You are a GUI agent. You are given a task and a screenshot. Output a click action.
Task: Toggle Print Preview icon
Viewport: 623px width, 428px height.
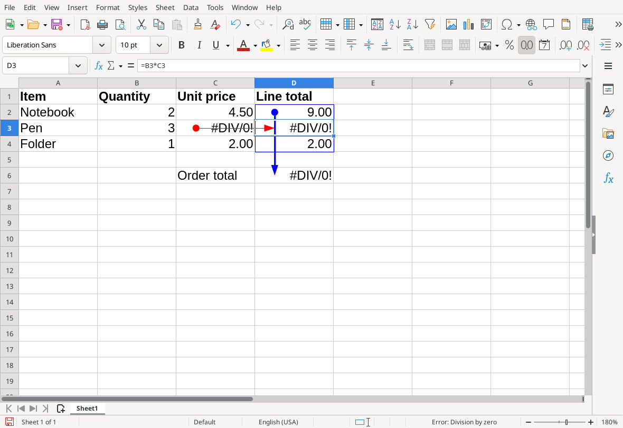[x=120, y=25]
